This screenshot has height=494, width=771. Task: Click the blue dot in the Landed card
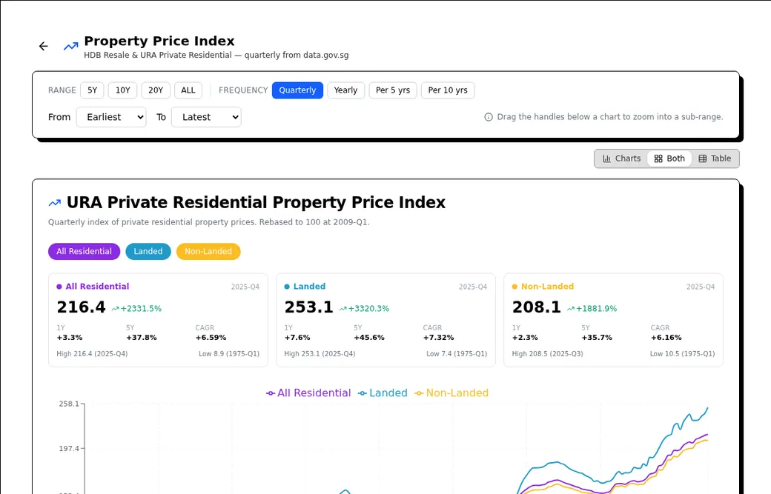click(x=287, y=287)
